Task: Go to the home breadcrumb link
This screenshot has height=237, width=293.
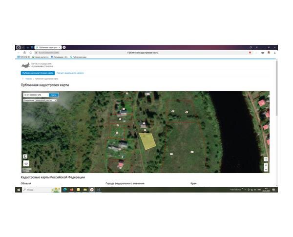Action: (x=28, y=79)
